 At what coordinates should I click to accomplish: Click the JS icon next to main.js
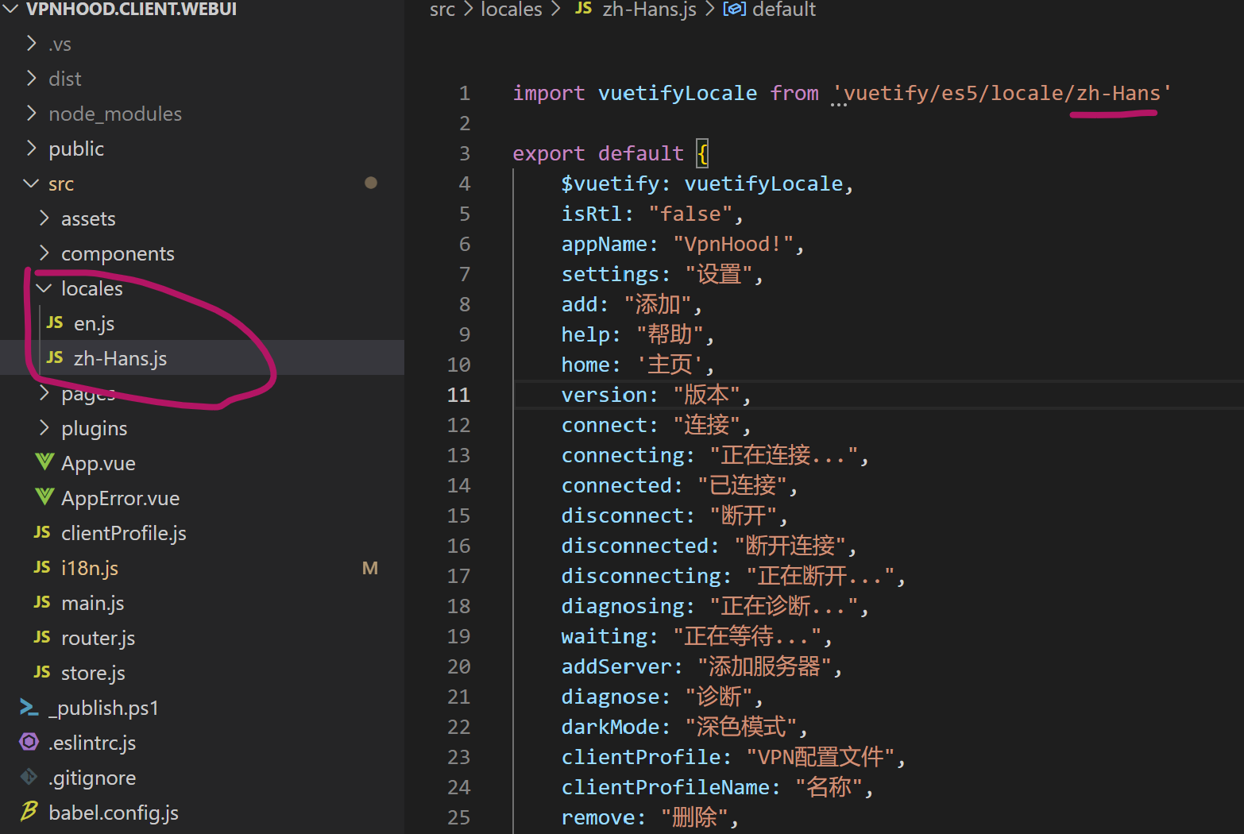(41, 602)
